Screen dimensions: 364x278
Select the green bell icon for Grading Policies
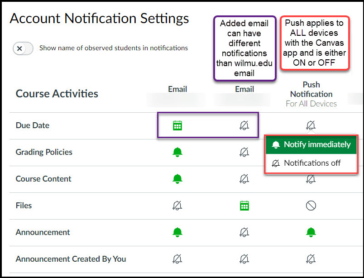177,152
